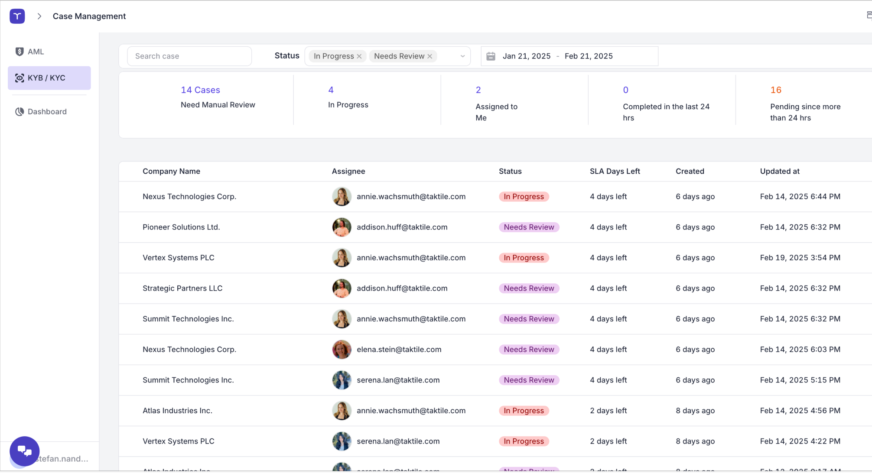The image size is (872, 473).
Task: Open the Jan 21, 2025 start date
Action: [x=526, y=56]
